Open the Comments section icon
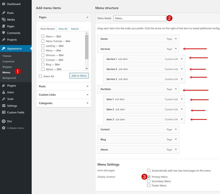220x194 pixels. pyautogui.click(x=3, y=33)
